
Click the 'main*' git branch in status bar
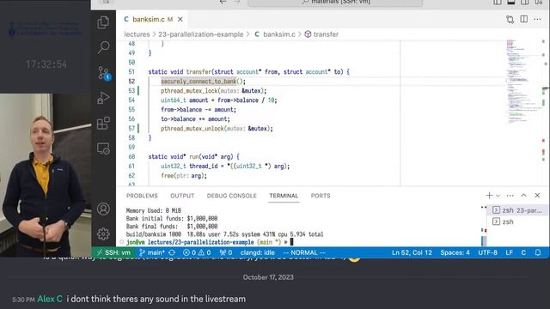point(152,252)
